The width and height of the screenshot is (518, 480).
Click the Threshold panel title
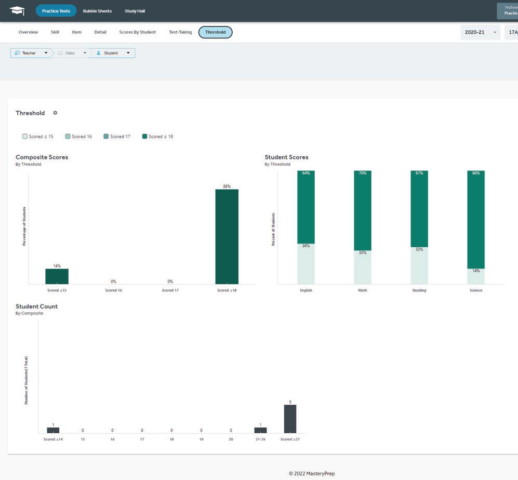30,113
